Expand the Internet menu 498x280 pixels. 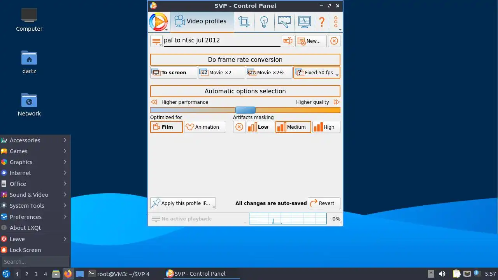coord(35,173)
